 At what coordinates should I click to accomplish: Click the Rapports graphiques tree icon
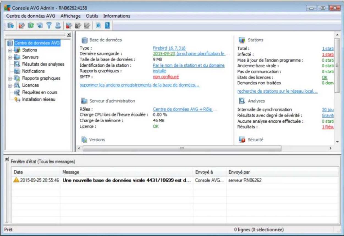click(x=17, y=78)
